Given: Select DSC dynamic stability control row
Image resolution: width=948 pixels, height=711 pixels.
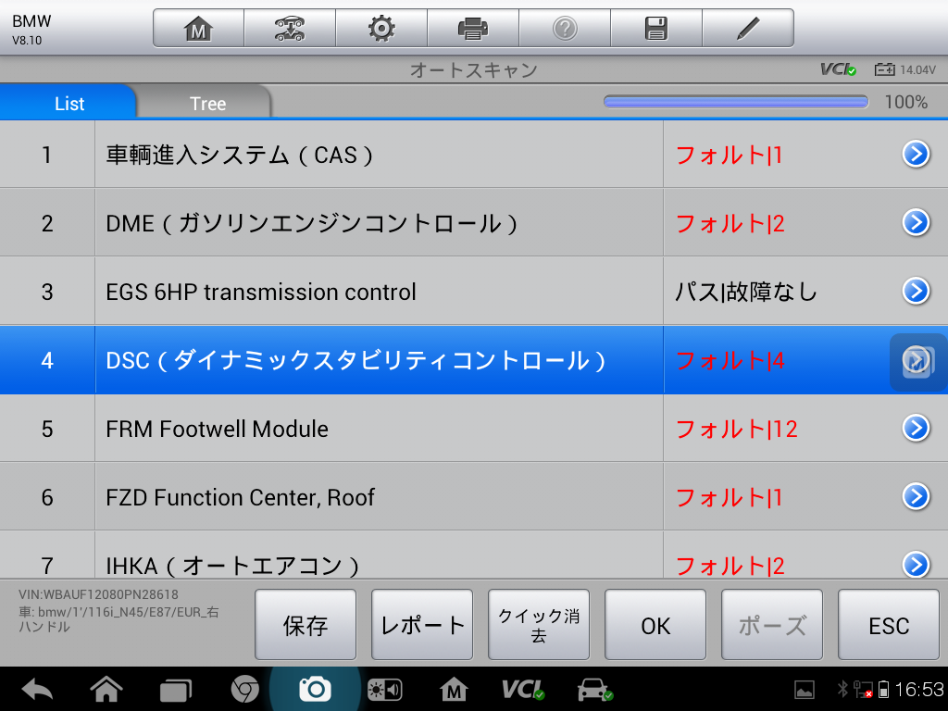Looking at the screenshot, I should (x=474, y=360).
